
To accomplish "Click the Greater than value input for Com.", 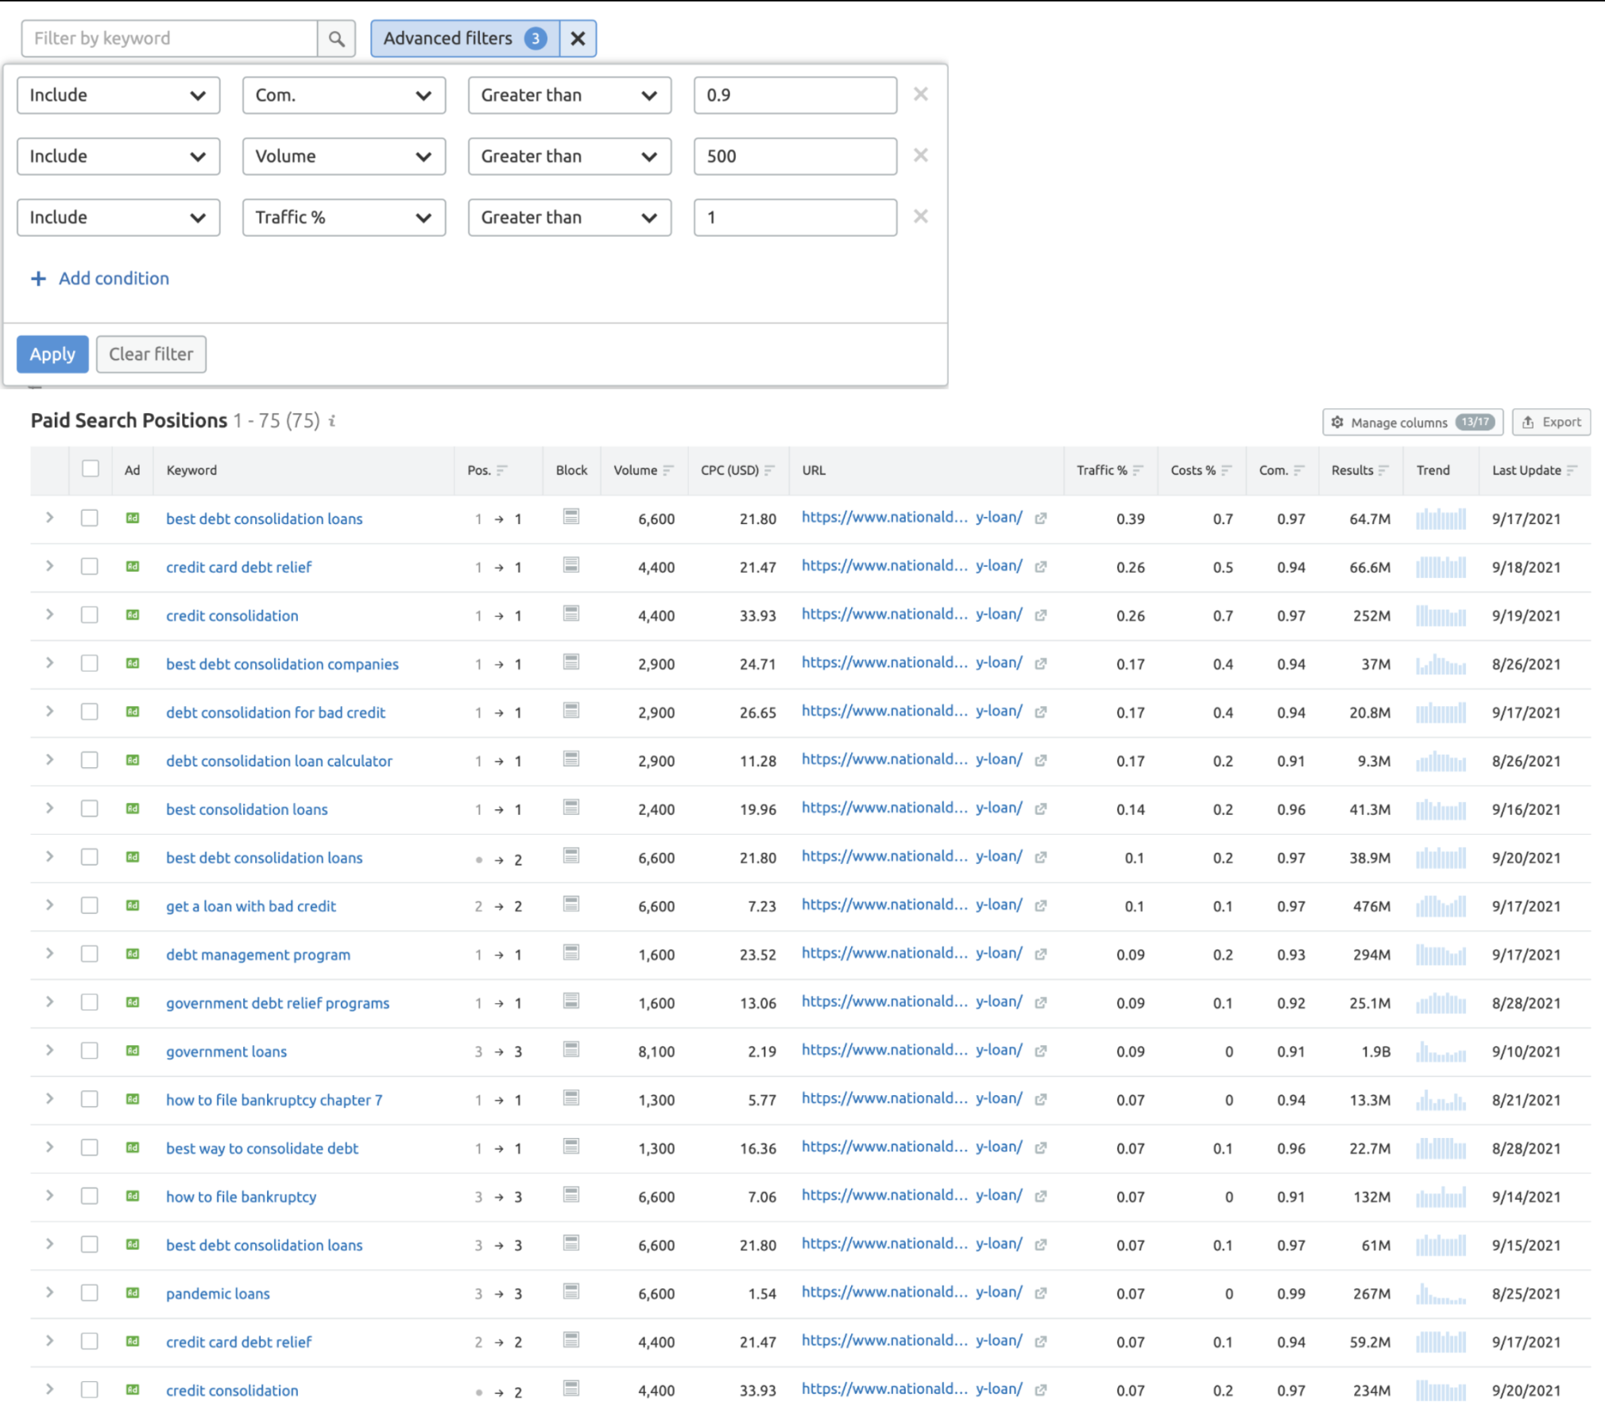I will click(x=797, y=95).
